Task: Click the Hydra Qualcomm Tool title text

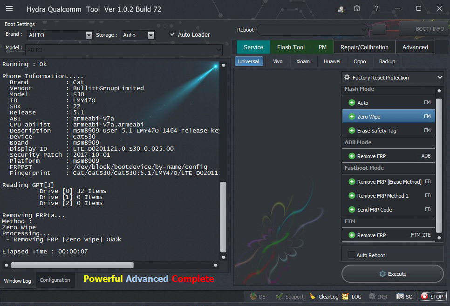Action: [94, 9]
